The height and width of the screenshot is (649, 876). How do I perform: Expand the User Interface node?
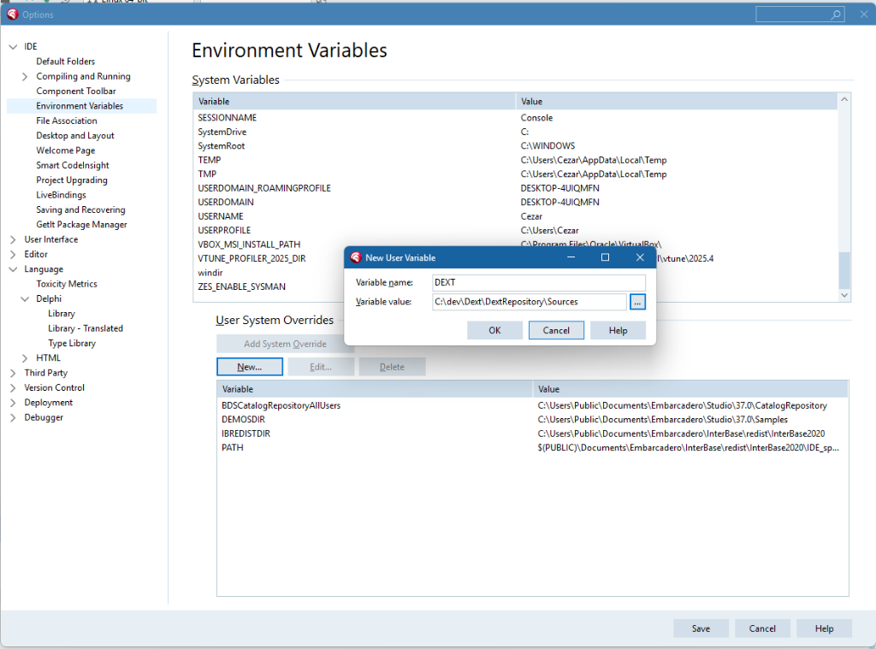click(x=13, y=239)
